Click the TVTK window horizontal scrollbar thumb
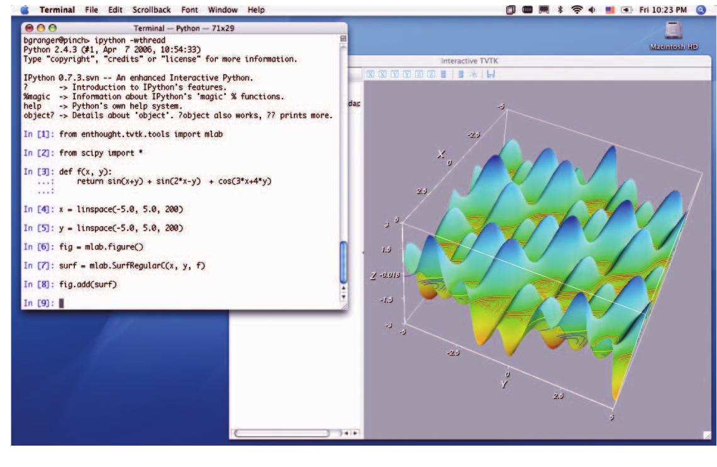 (x=282, y=432)
